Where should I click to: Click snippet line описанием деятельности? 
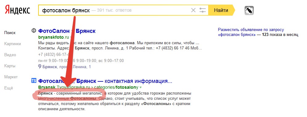click(x=62, y=109)
